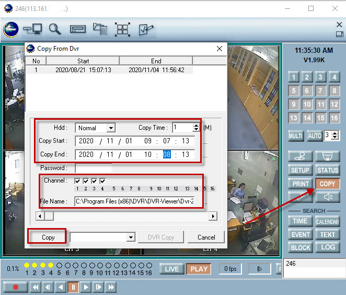Open the dropdown next to Copy button

pos(131,237)
